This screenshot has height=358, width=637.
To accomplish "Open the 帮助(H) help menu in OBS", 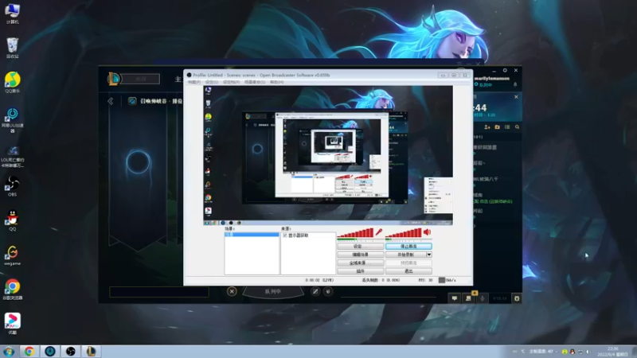I will pos(276,82).
